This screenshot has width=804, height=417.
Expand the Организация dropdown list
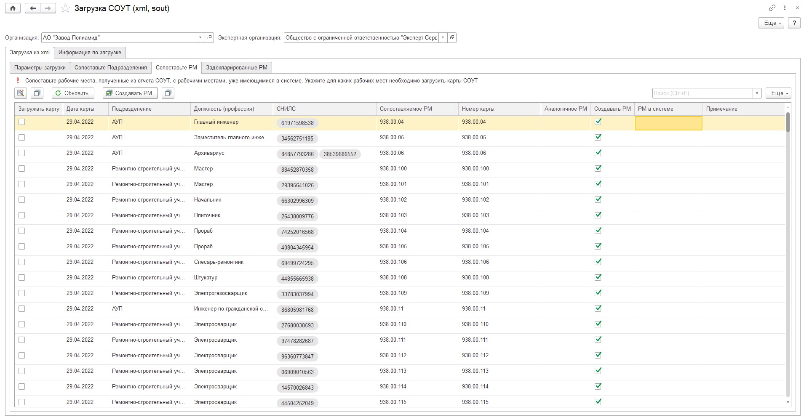200,37
